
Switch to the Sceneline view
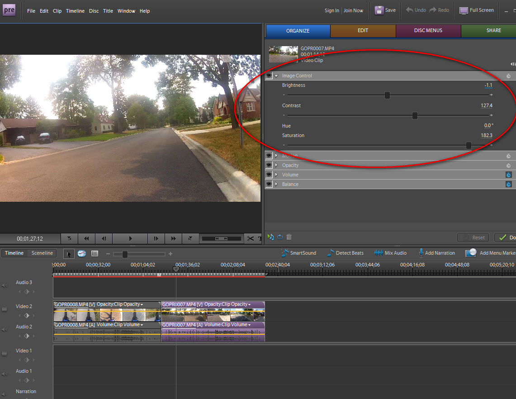(x=42, y=253)
